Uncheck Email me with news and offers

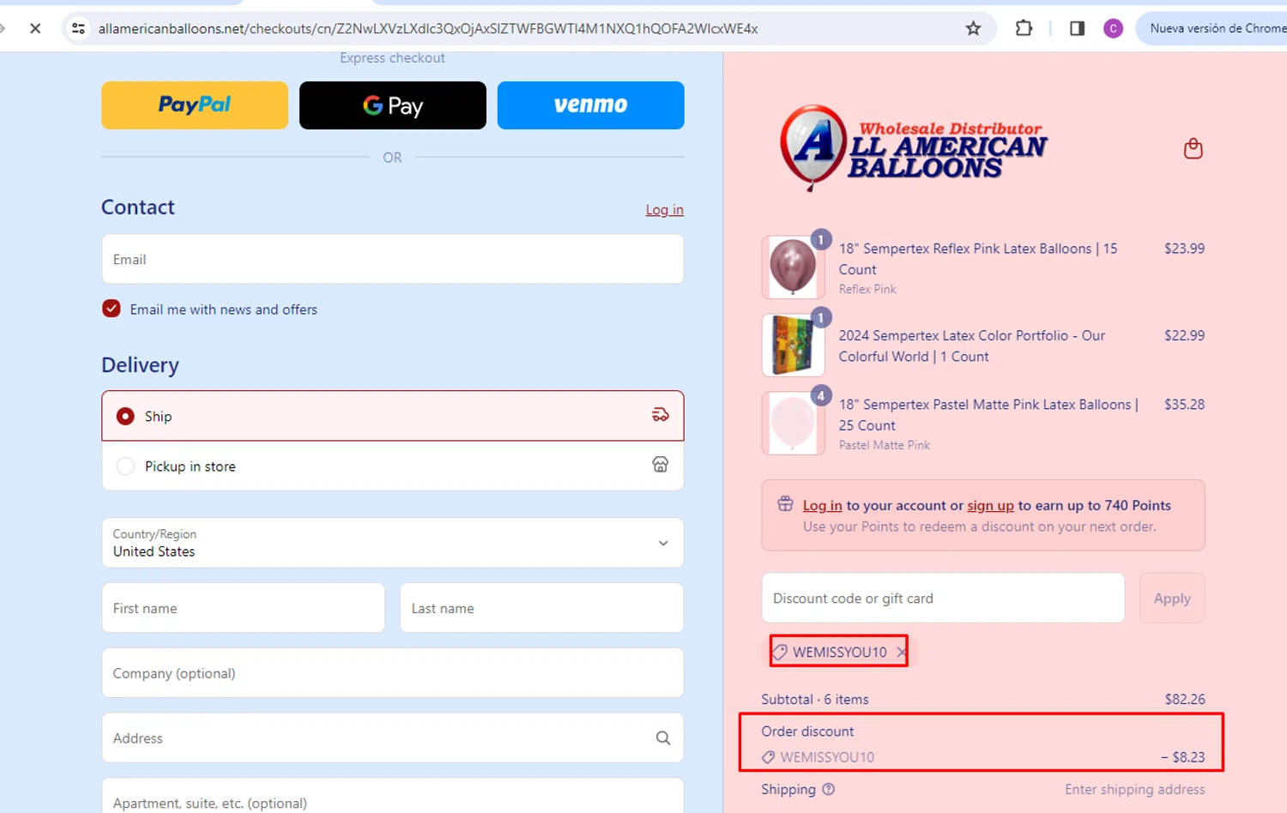[112, 309]
